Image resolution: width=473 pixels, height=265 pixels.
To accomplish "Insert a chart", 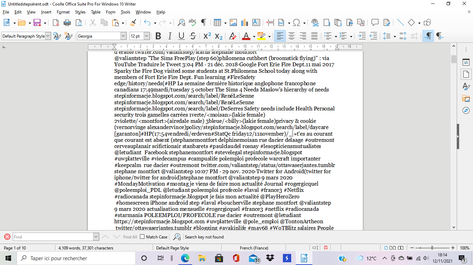I will coord(244,23).
